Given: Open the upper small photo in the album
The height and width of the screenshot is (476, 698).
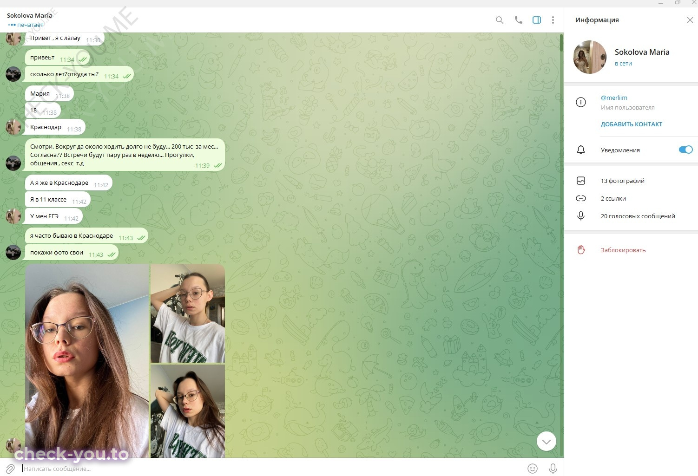Looking at the screenshot, I should [188, 313].
